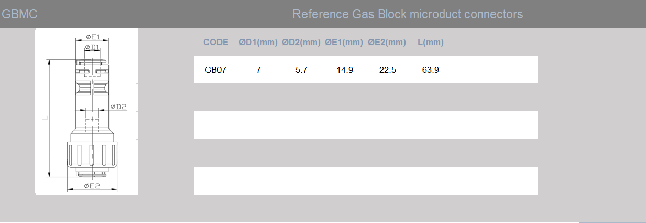
Task: Select the ØE1(mm) column header
Action: [344, 43]
